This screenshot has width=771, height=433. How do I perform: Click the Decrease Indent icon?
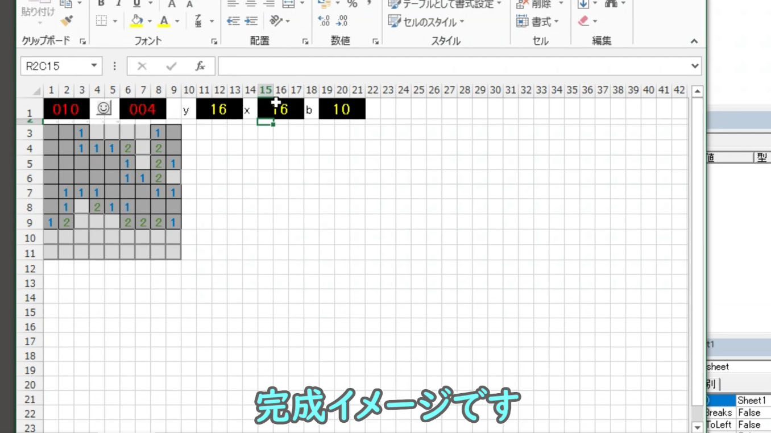[233, 21]
